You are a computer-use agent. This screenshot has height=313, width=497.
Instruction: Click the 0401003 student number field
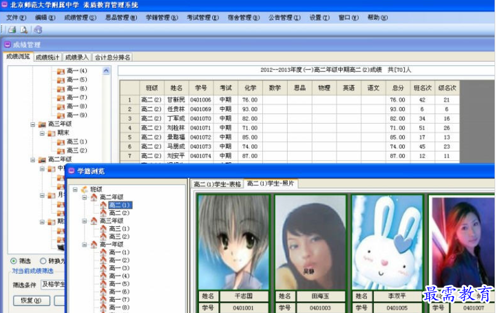[x=320, y=308]
